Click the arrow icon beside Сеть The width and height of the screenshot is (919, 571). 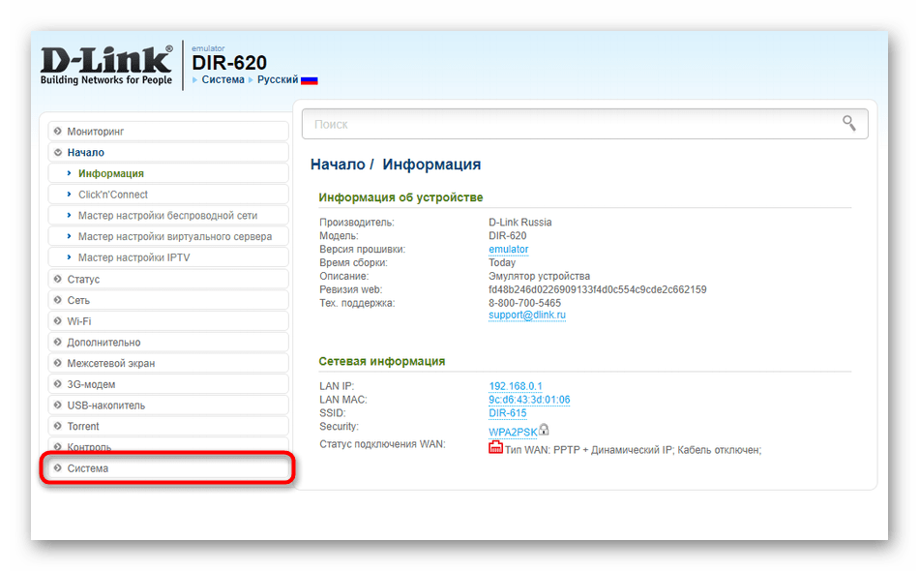(57, 300)
